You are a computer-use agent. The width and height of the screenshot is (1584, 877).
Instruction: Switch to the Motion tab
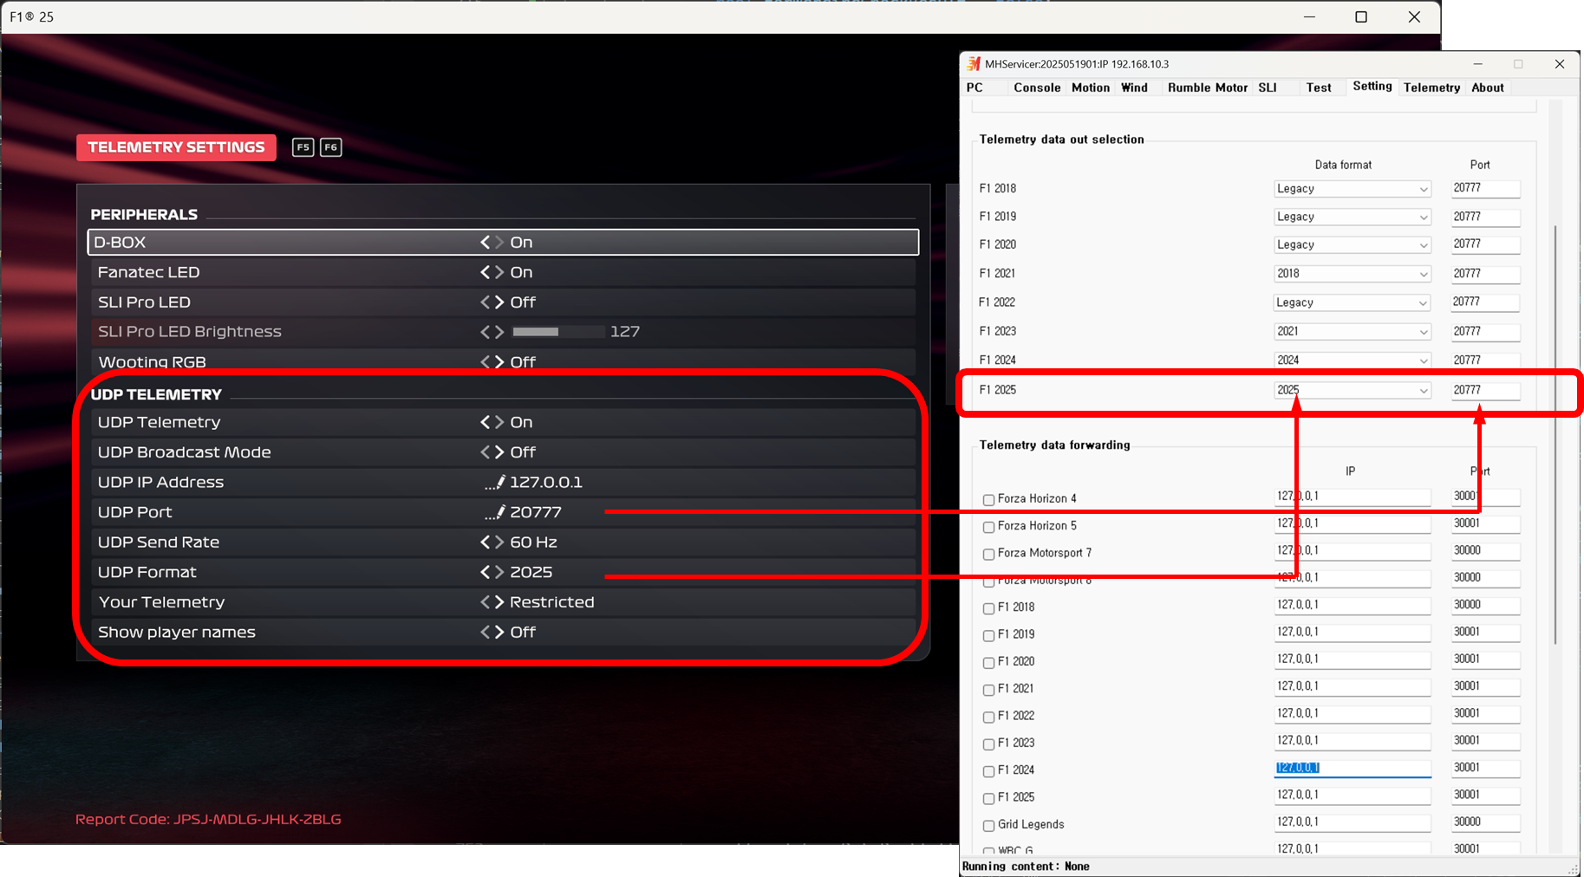tap(1090, 88)
